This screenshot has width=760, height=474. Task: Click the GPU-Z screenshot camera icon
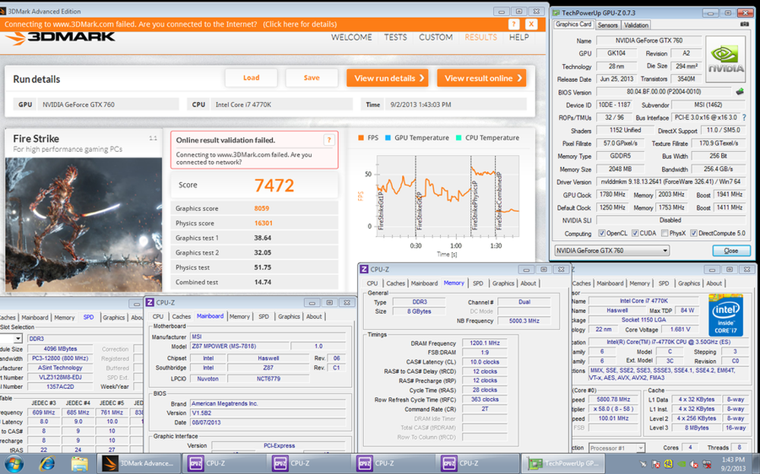click(x=745, y=24)
